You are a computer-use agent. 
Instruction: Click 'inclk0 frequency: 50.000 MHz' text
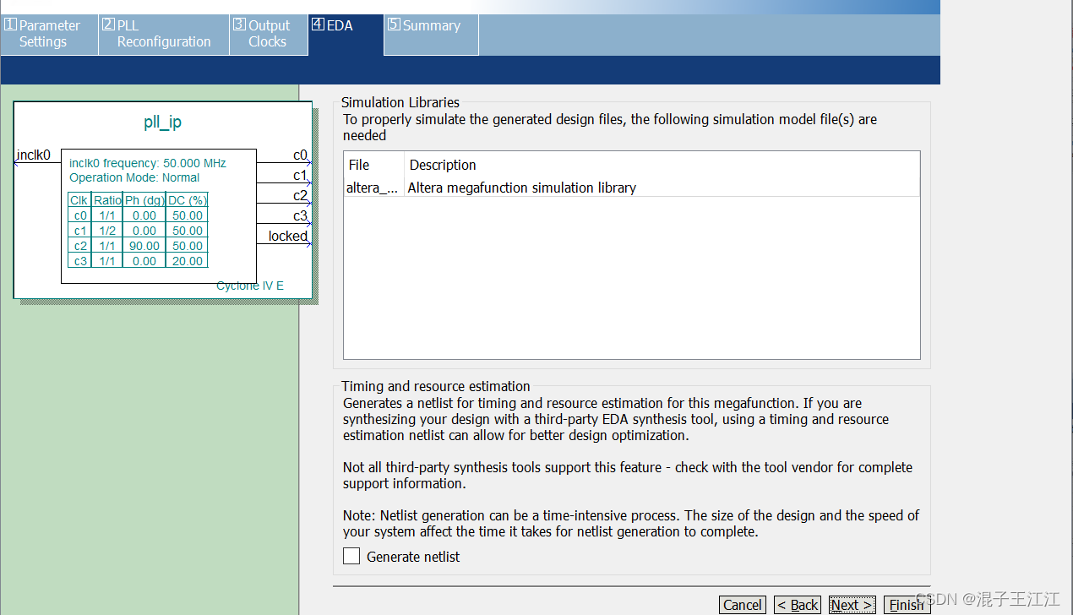click(x=148, y=163)
